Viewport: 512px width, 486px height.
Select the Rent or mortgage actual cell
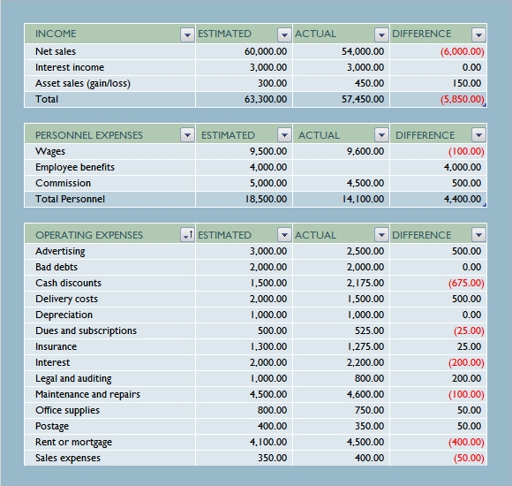(x=341, y=442)
